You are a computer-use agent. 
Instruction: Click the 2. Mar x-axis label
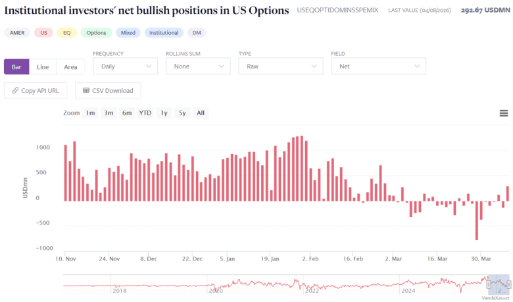click(393, 259)
